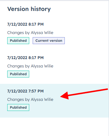Click the gray strip above the panel
This screenshot has height=136, width=109.
click(x=54, y=0)
